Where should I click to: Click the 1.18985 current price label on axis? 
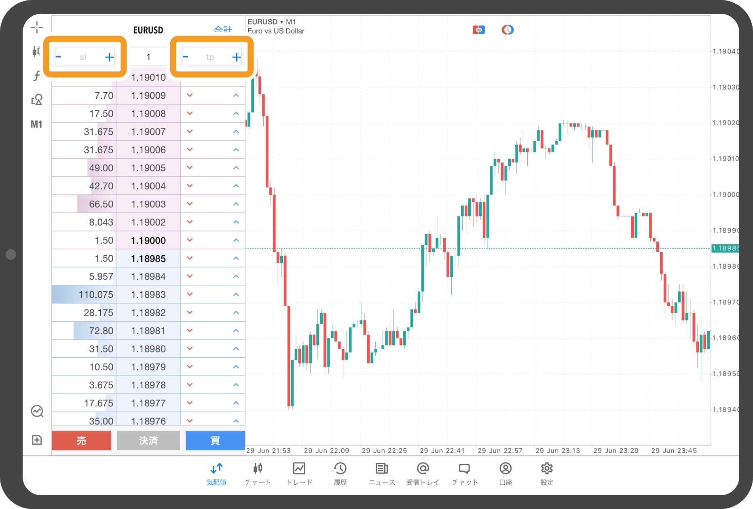pos(725,248)
